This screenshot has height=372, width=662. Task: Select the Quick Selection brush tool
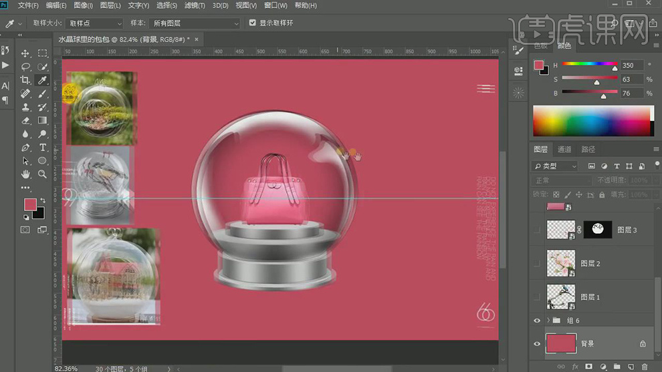coord(42,67)
